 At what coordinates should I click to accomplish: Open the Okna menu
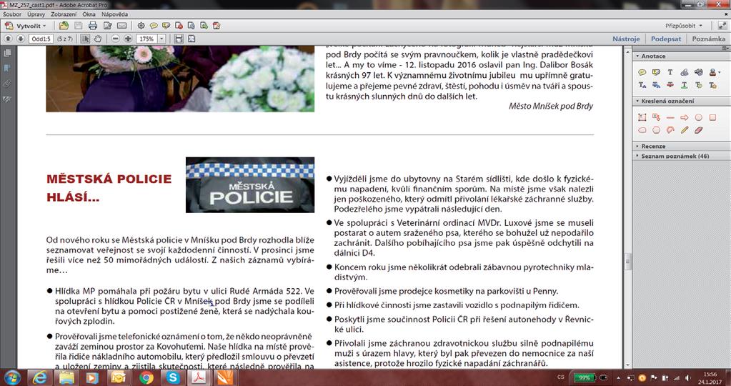pos(89,14)
